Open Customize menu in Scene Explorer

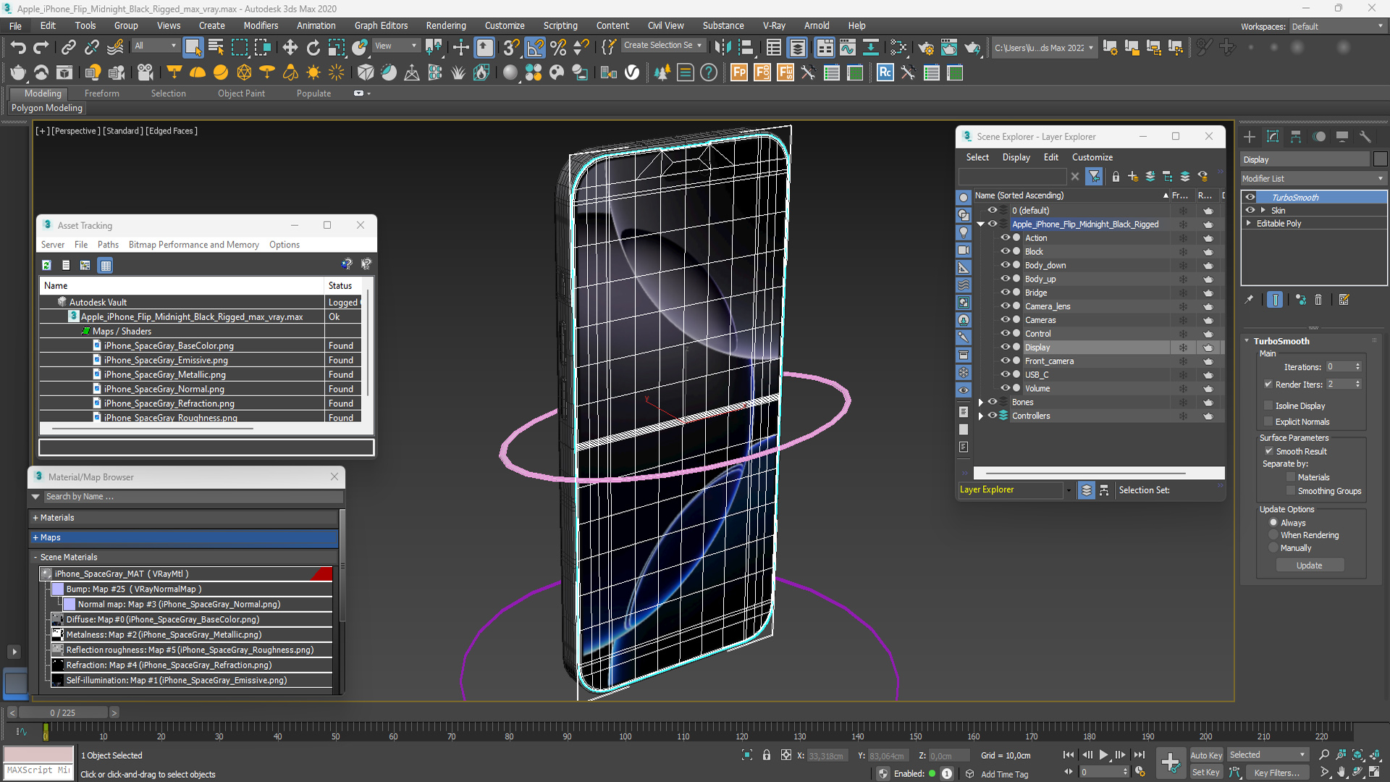click(1092, 157)
